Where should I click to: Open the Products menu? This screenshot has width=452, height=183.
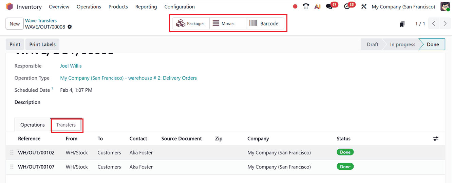(118, 6)
